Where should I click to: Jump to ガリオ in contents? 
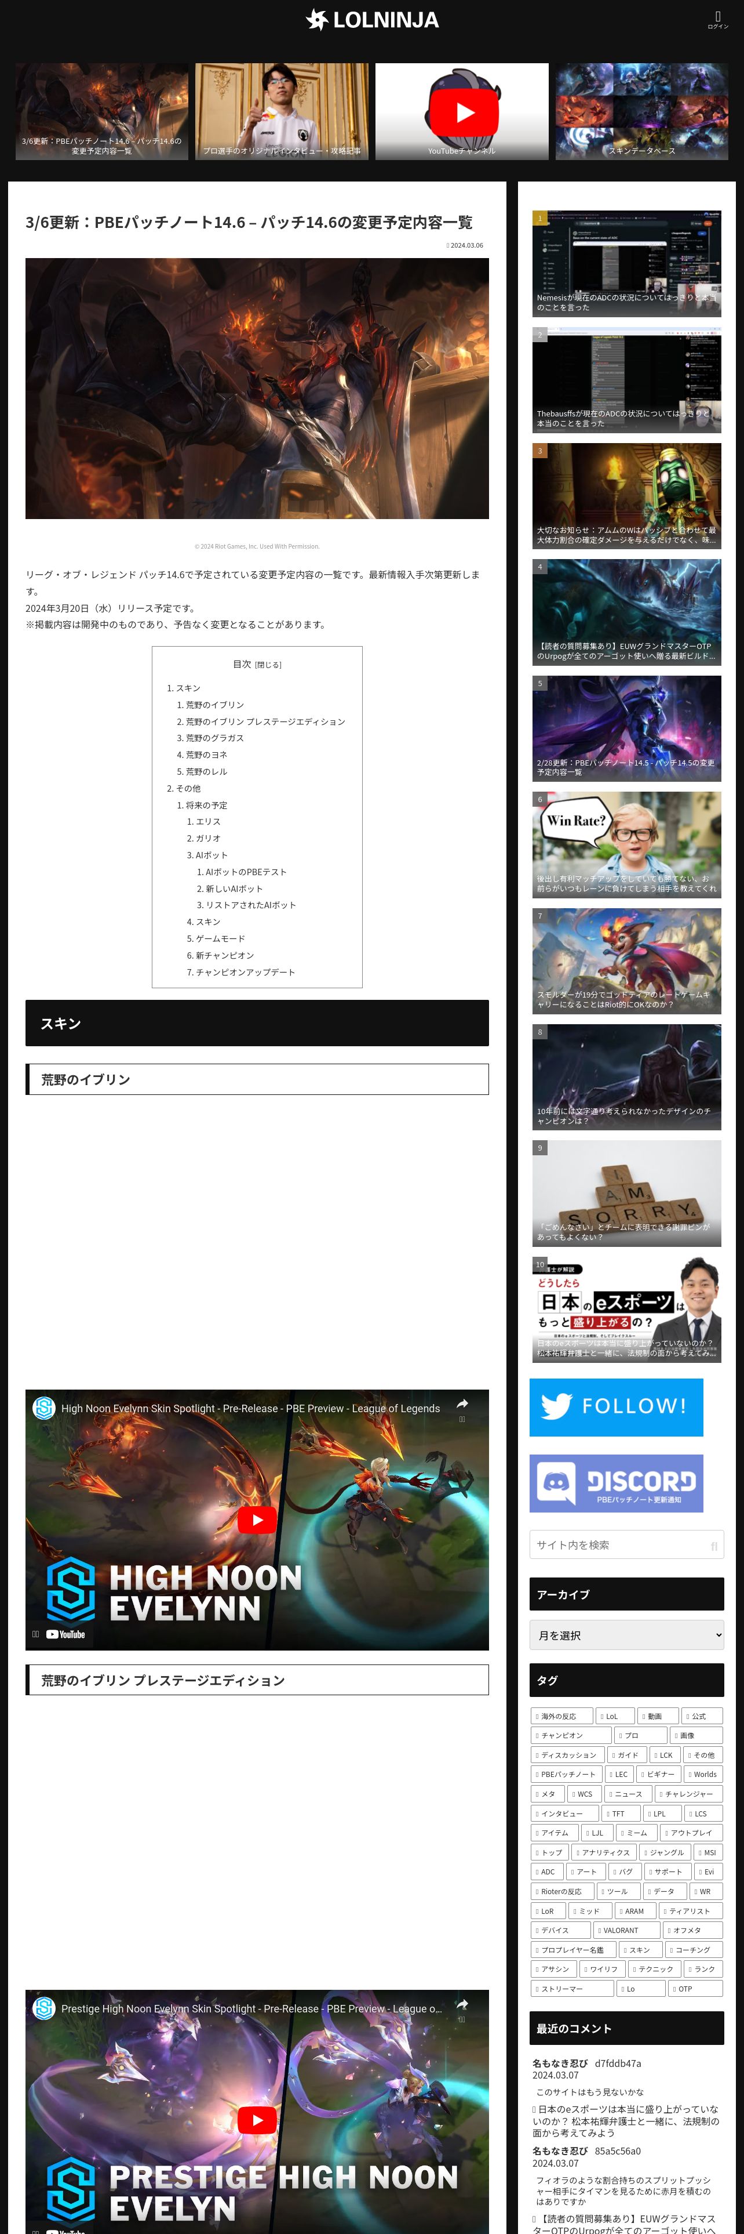point(208,837)
